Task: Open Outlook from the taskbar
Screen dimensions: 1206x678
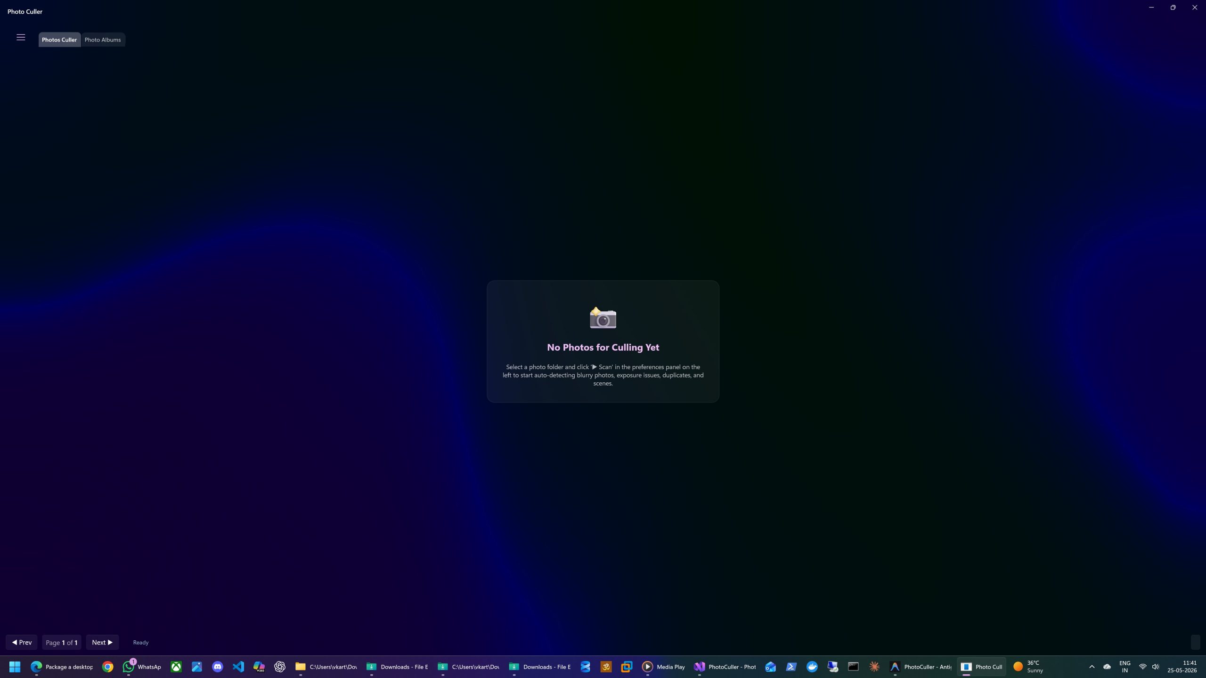Action: point(771,667)
